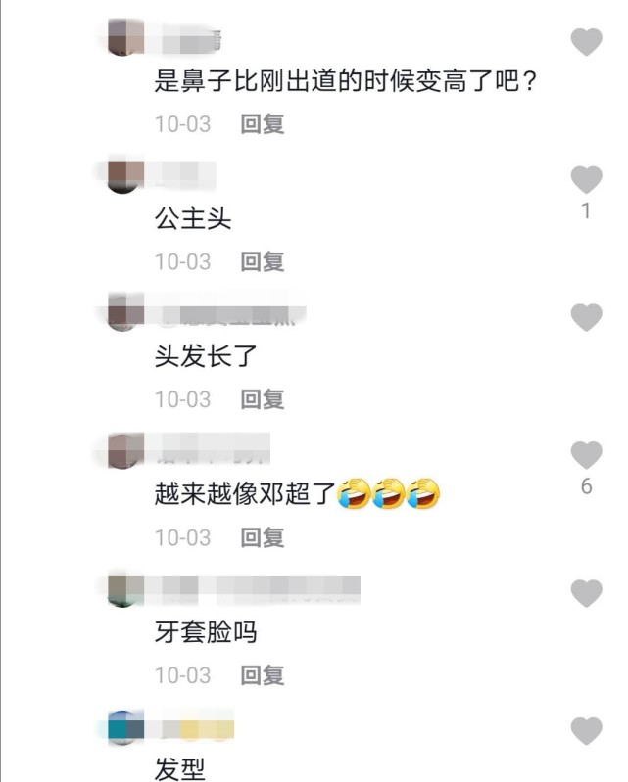The width and height of the screenshot is (628, 782).
Task: Reply to the 牙套脸吗 comment
Action: click(x=263, y=675)
